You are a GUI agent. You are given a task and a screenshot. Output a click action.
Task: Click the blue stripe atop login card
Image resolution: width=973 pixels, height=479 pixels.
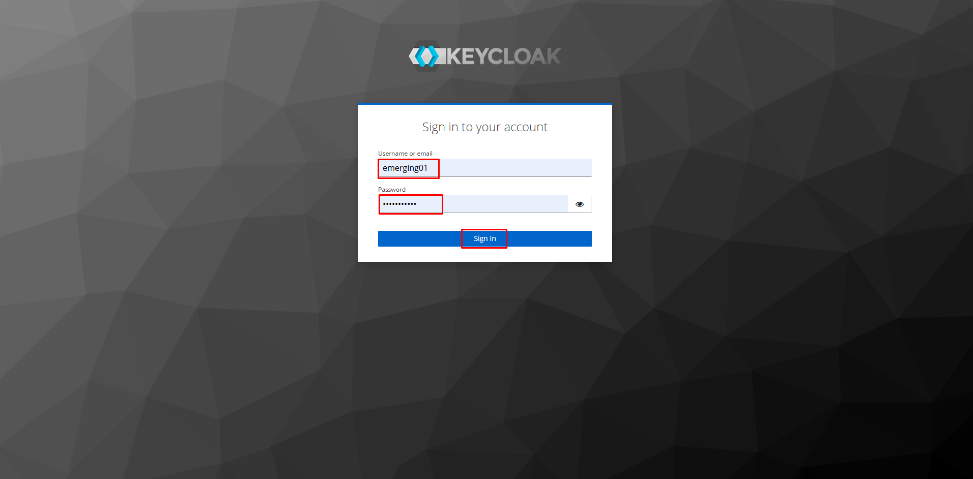tap(485, 104)
